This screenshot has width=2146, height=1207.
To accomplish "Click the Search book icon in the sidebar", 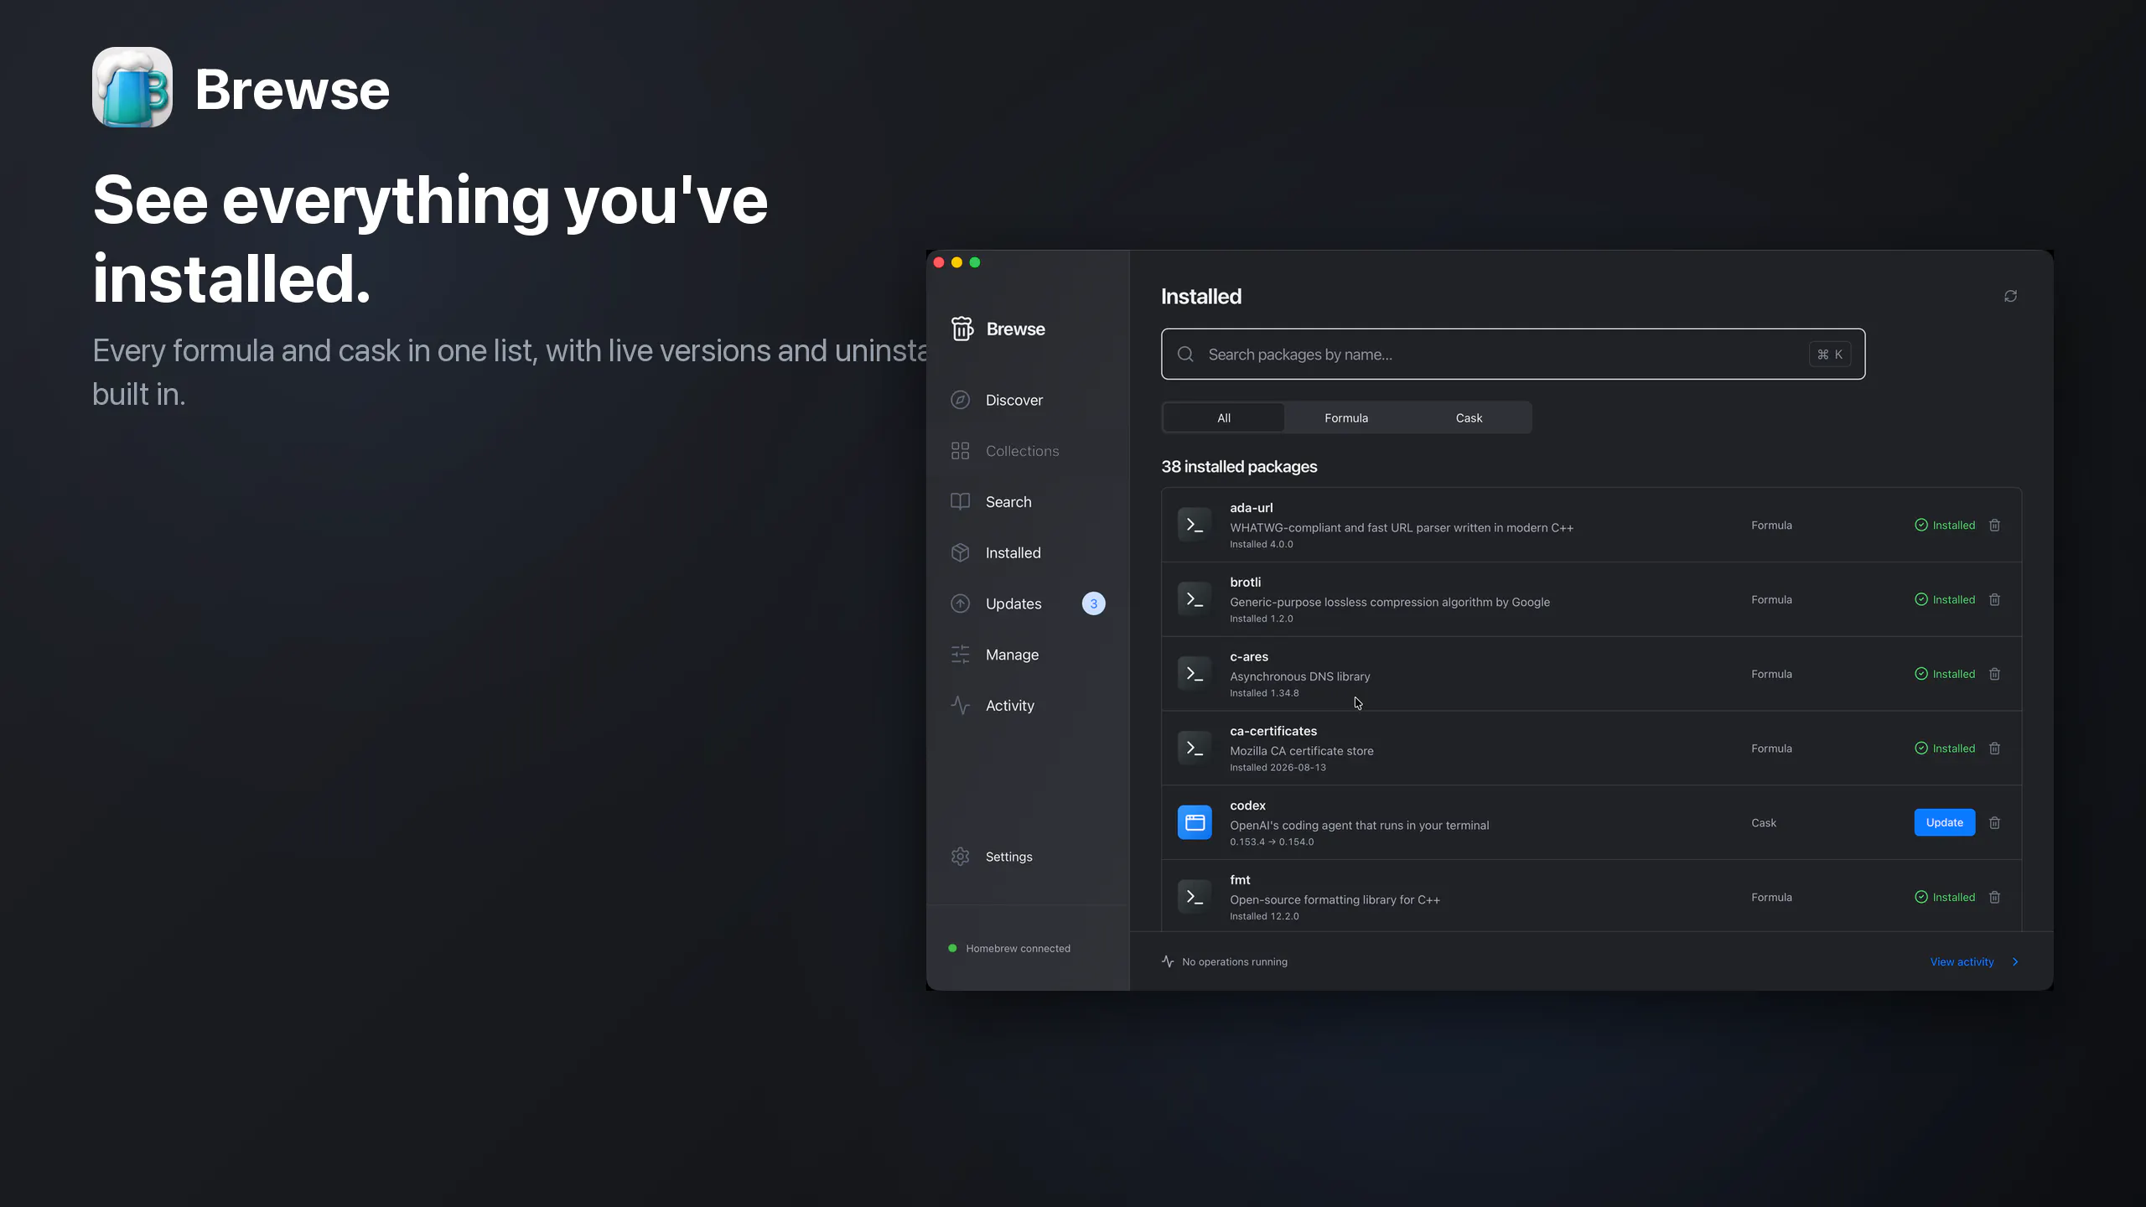I will pos(961,501).
